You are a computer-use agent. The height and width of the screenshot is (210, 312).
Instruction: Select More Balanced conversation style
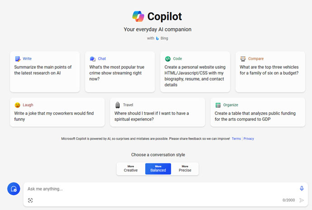pyautogui.click(x=158, y=168)
